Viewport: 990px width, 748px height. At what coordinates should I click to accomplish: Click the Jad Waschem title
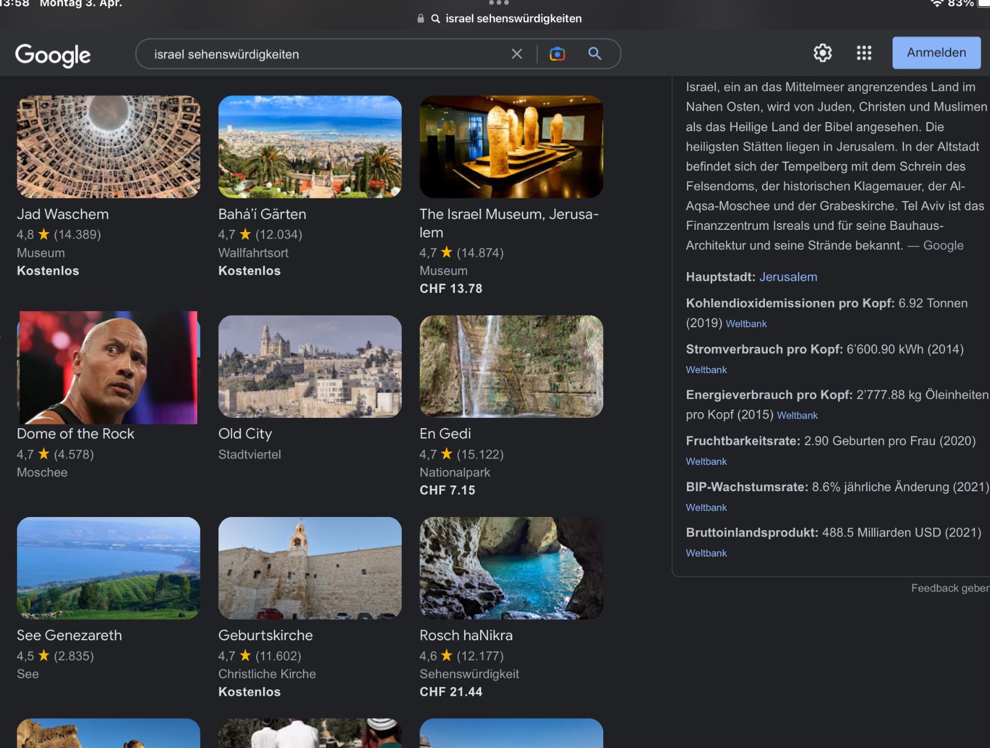[63, 214]
